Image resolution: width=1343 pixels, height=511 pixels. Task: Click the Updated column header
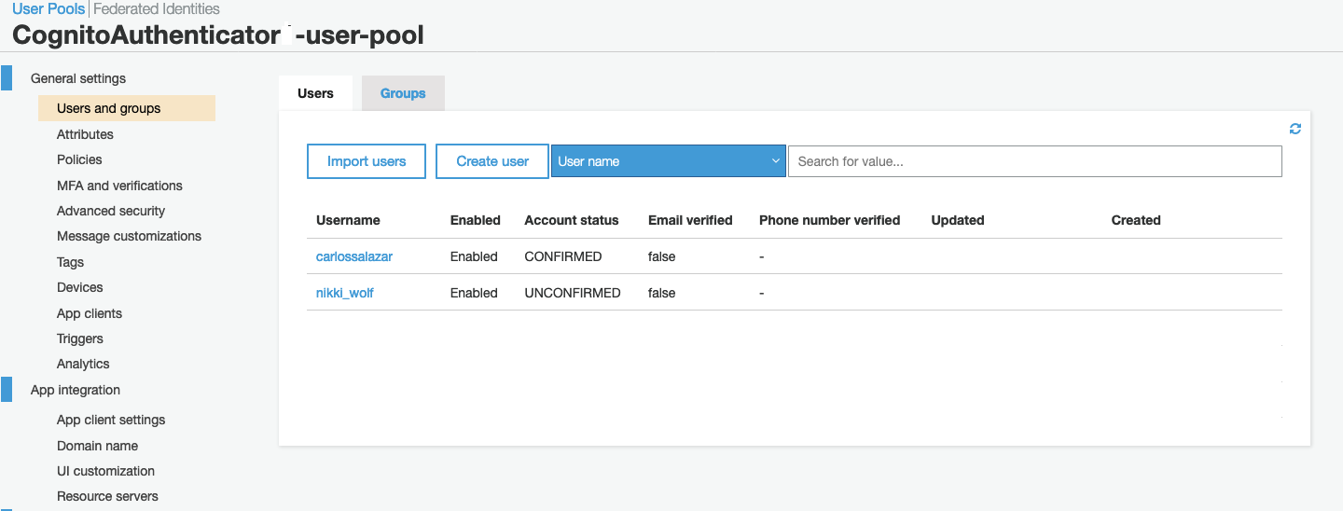[958, 220]
